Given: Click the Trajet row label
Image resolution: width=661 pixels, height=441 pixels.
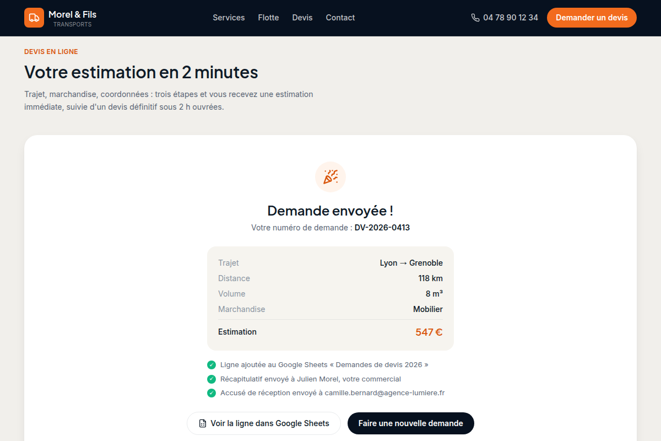Looking at the screenshot, I should click(229, 263).
